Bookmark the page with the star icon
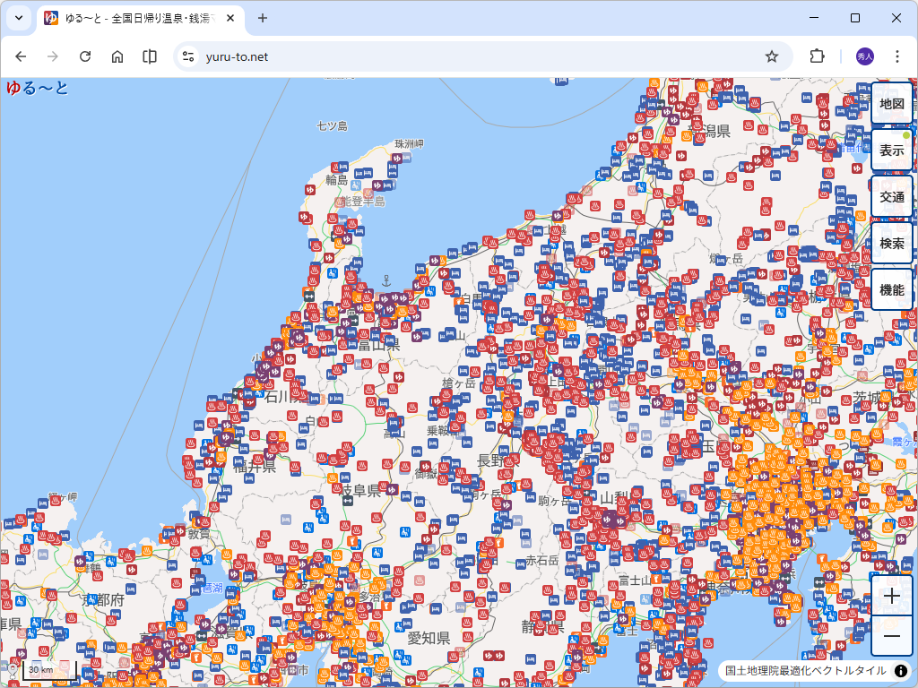 pyautogui.click(x=772, y=56)
